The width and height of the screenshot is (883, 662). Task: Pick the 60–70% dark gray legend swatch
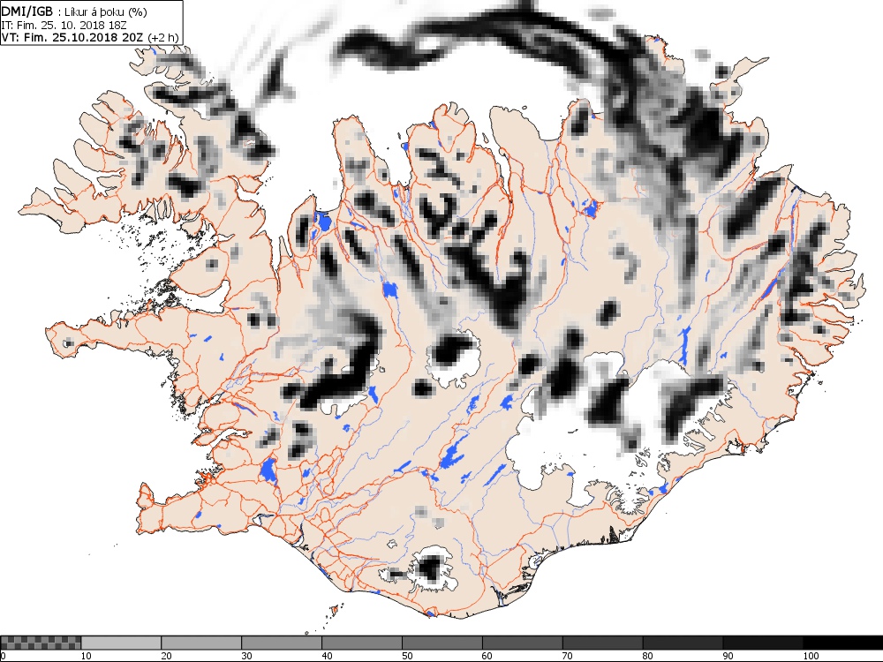click(x=522, y=643)
